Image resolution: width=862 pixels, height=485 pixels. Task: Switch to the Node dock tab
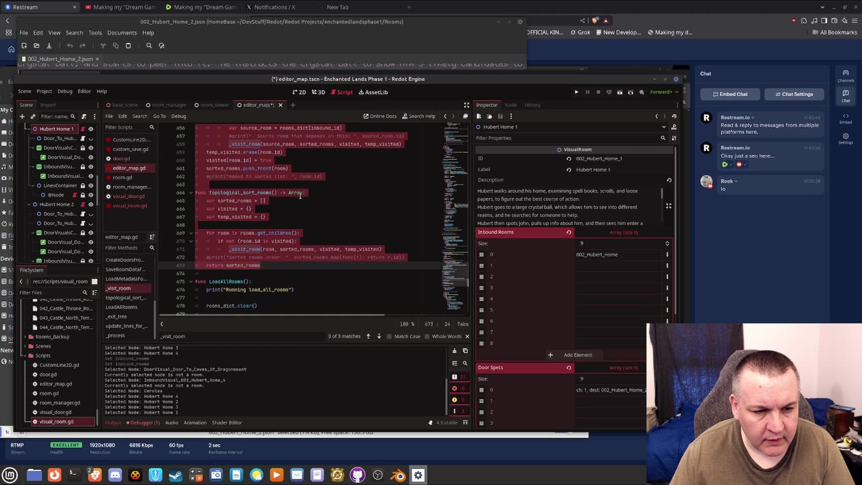pyautogui.click(x=510, y=105)
